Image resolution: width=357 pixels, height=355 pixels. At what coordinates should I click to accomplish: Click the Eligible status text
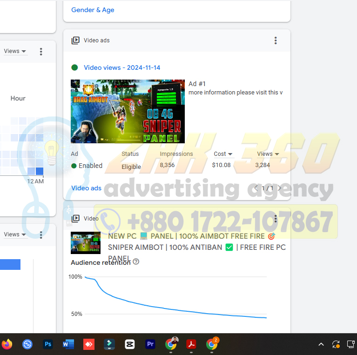(x=131, y=167)
